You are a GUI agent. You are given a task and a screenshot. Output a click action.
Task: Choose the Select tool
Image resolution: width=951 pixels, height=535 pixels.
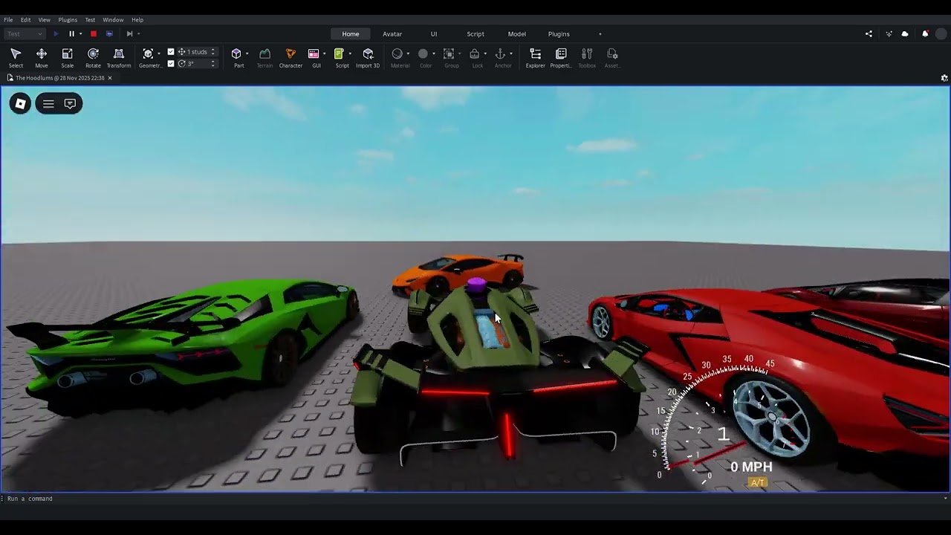click(x=16, y=58)
